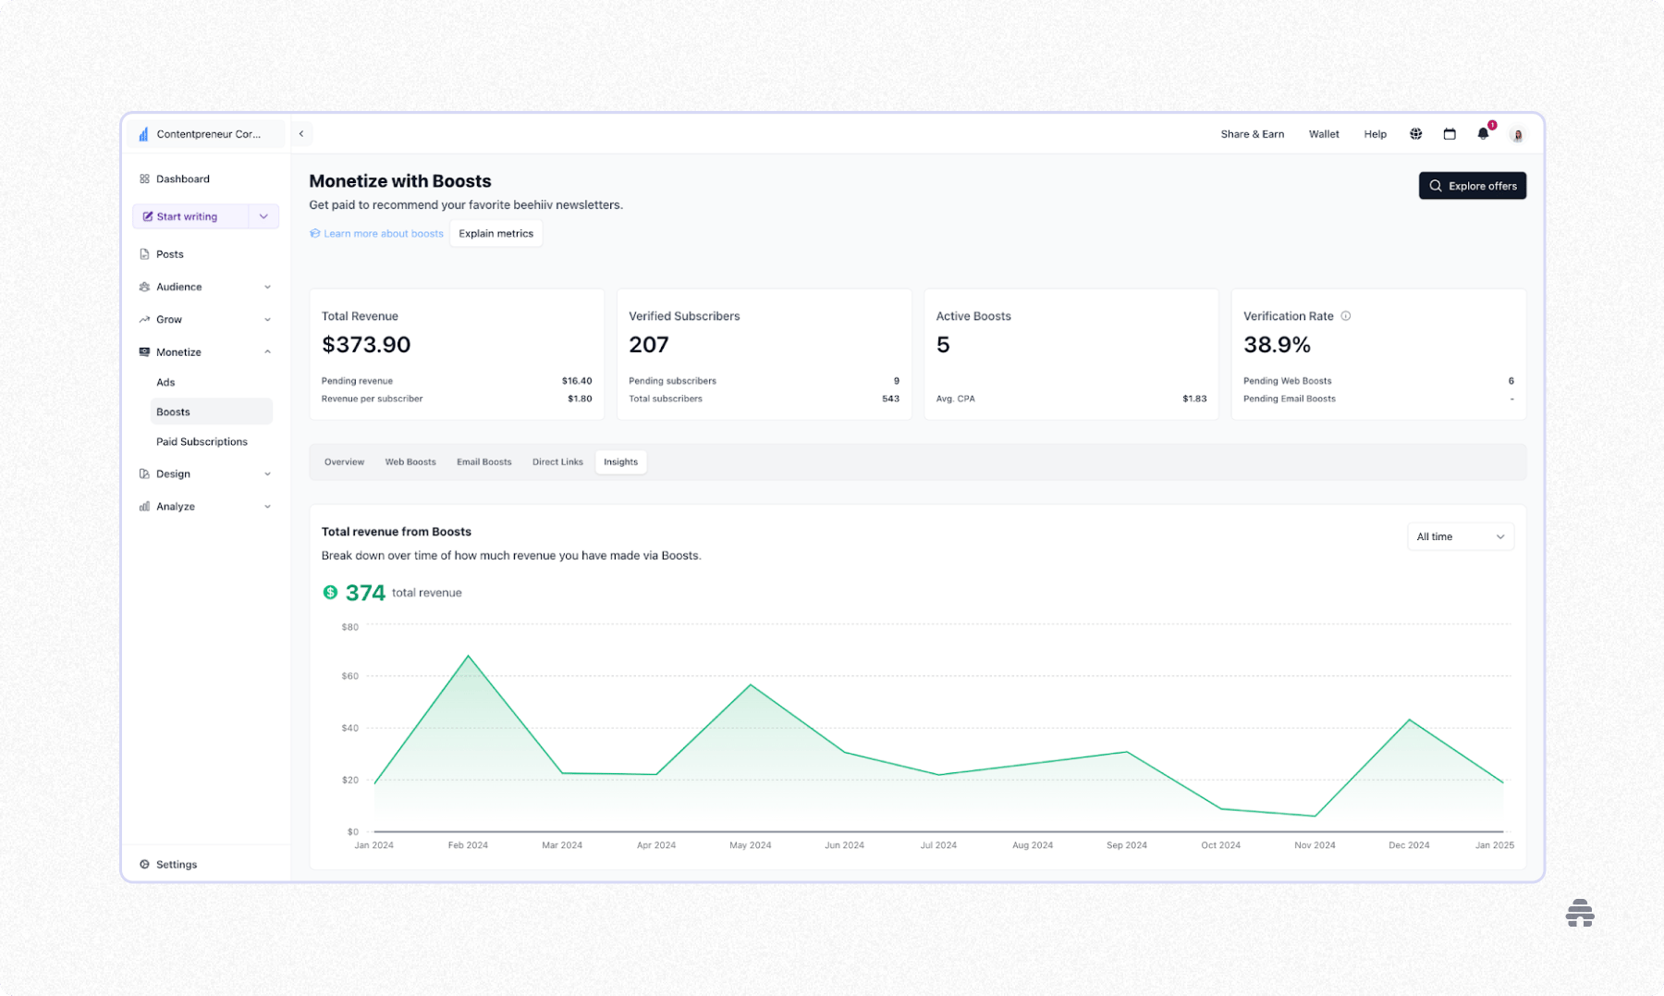
Task: Click the globe language icon
Action: 1415,134
